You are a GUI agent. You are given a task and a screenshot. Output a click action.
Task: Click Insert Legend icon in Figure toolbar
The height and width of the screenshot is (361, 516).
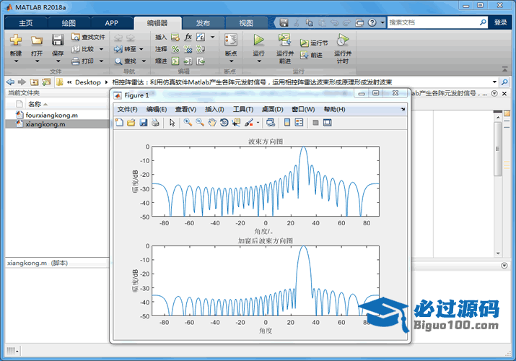coord(299,123)
